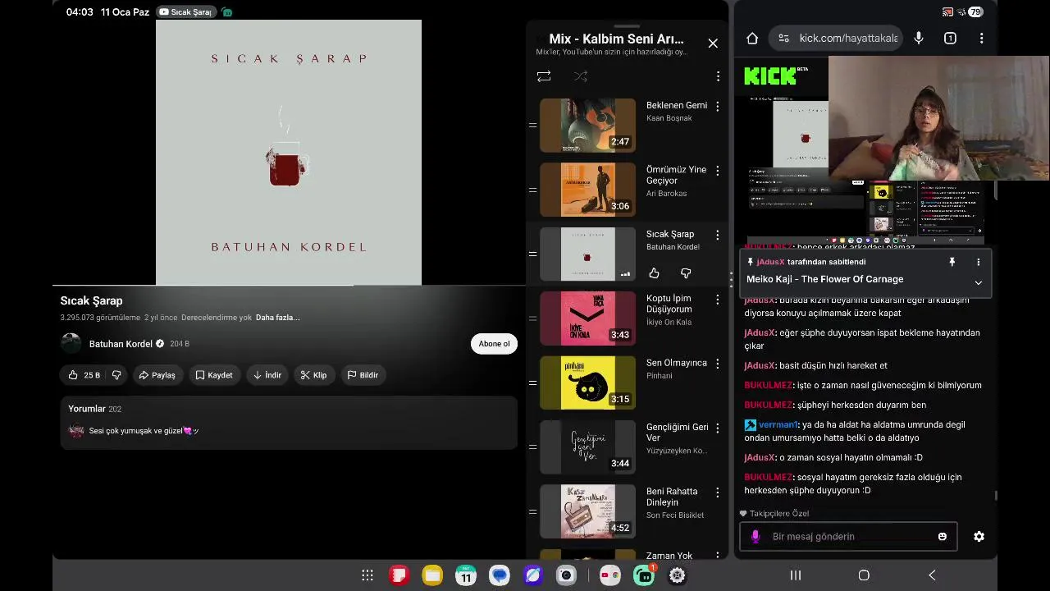Seek on the video progress bar
Image resolution: width=1050 pixels, height=591 pixels.
[289, 285]
